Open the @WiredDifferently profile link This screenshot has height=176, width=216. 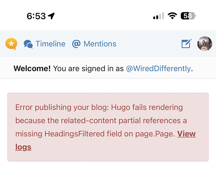(158, 68)
